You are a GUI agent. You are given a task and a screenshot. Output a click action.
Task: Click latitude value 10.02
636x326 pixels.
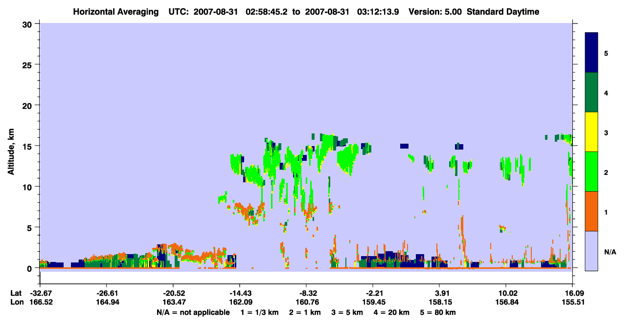(x=506, y=293)
